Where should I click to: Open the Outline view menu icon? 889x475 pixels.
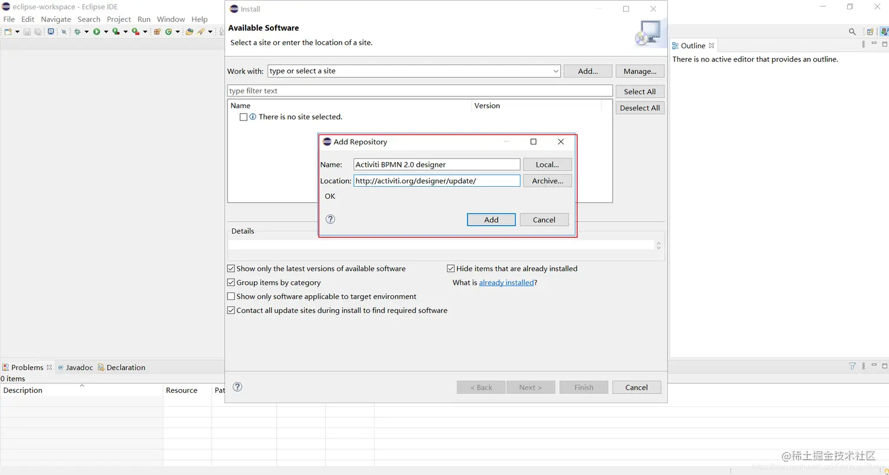(x=864, y=45)
